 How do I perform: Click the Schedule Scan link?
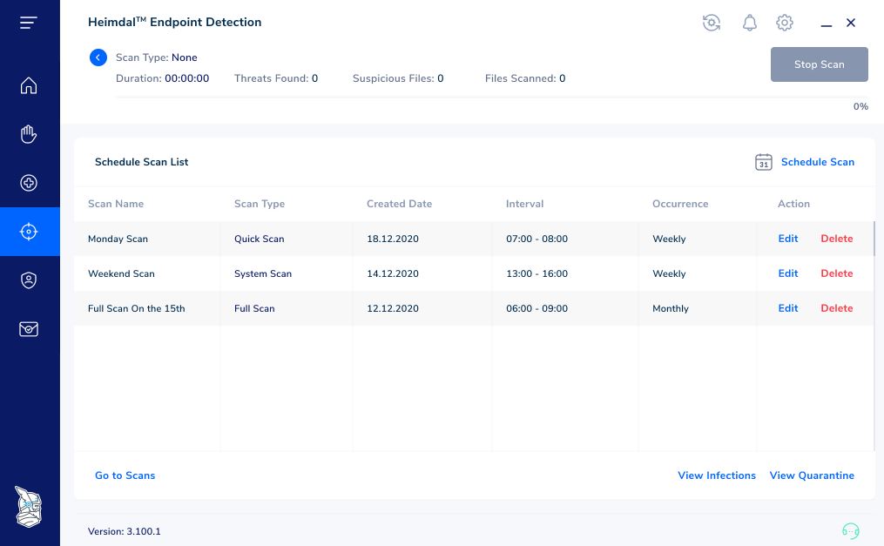click(818, 162)
